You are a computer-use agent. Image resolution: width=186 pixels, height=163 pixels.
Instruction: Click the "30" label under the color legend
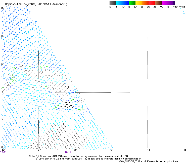[148, 7]
